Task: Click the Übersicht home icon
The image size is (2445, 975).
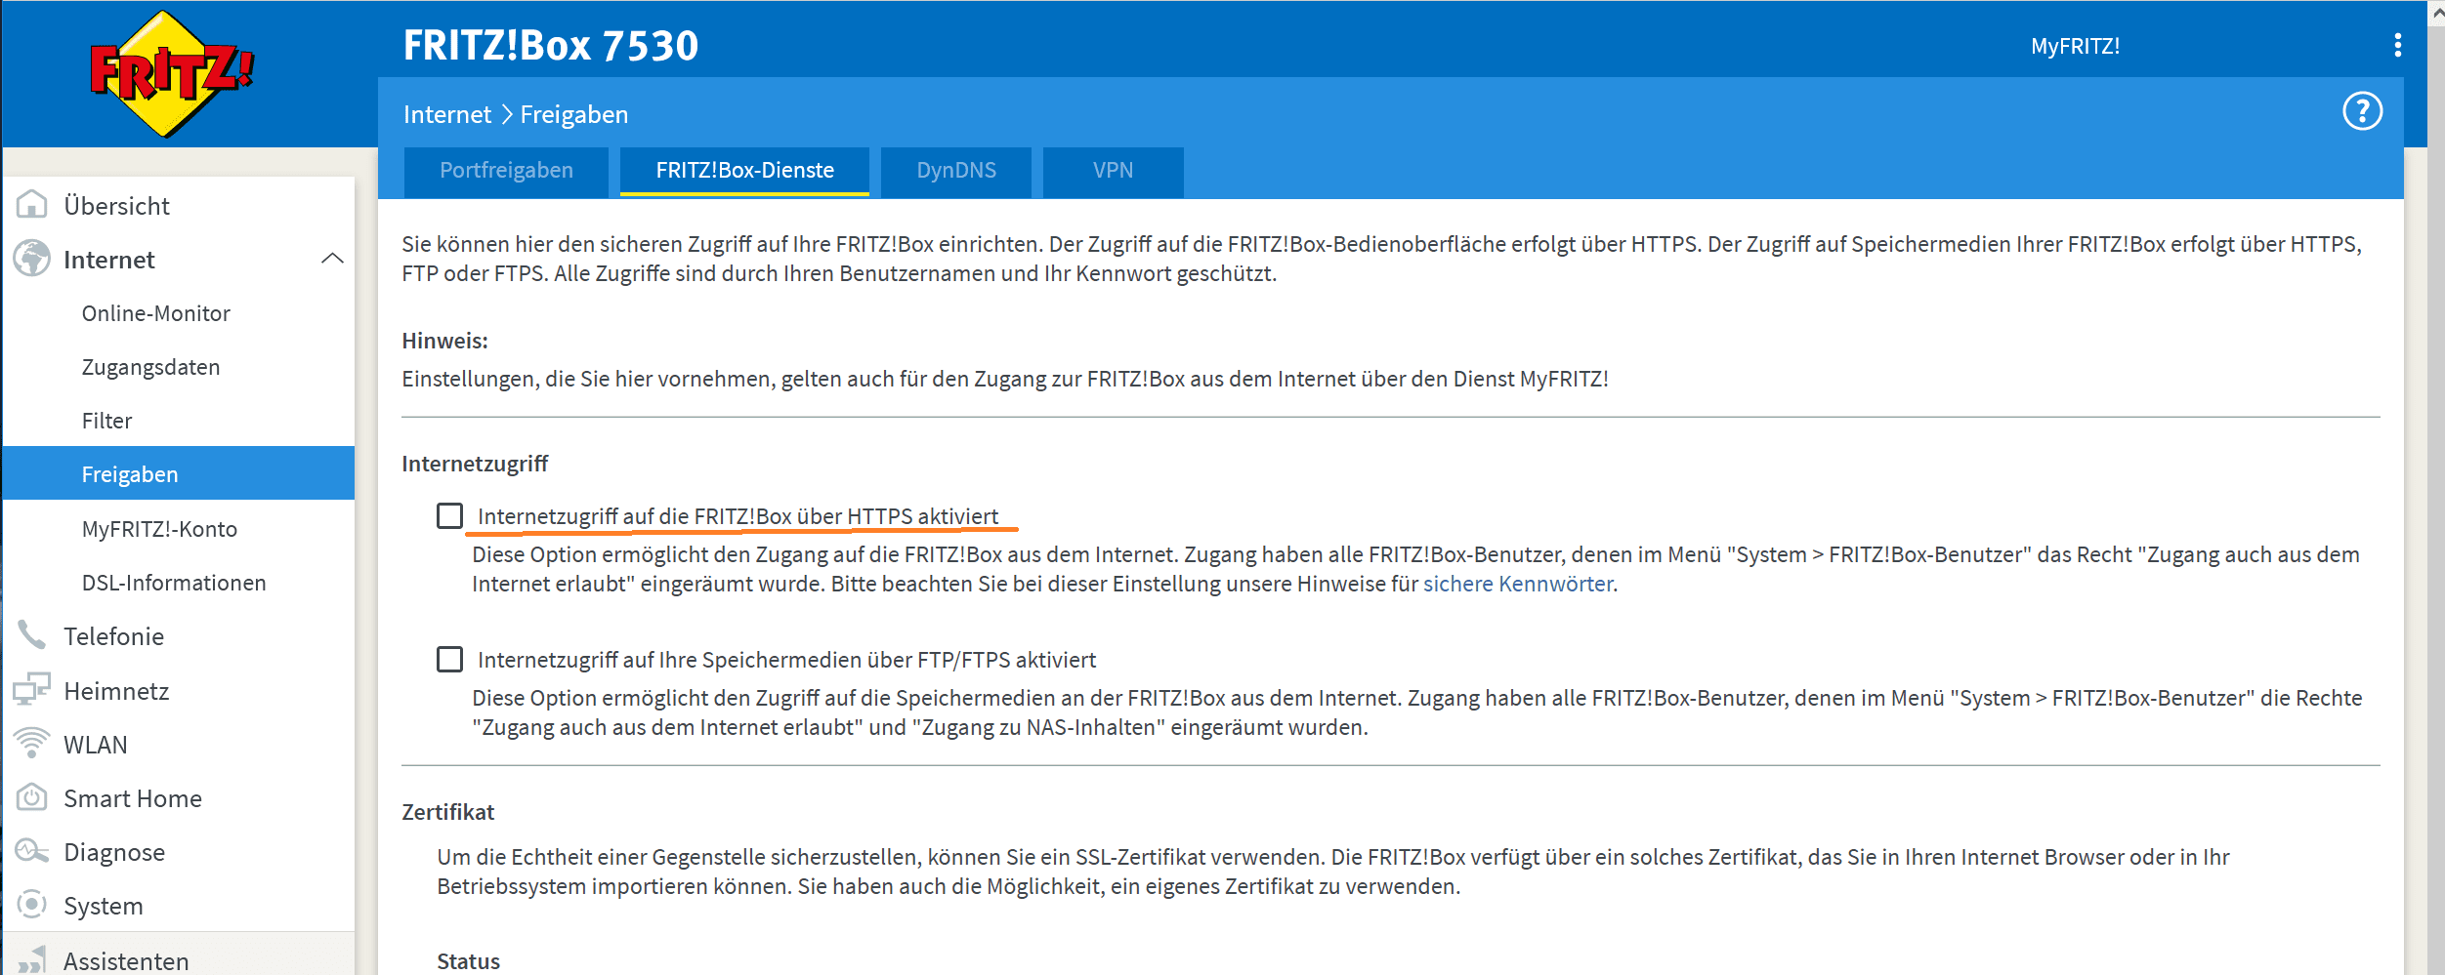Action: coord(31,205)
